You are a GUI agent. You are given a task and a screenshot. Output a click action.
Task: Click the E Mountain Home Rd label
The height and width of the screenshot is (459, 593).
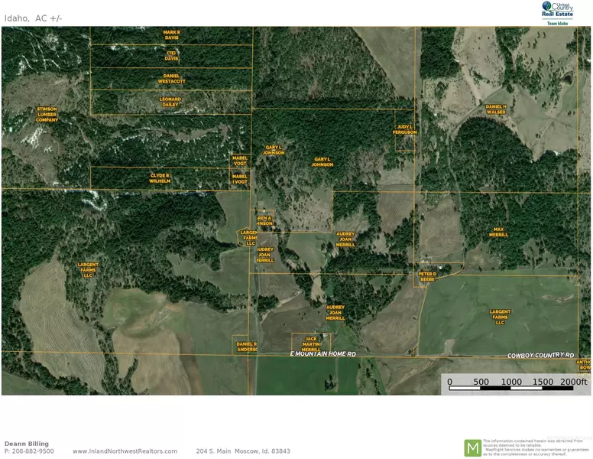[323, 353]
